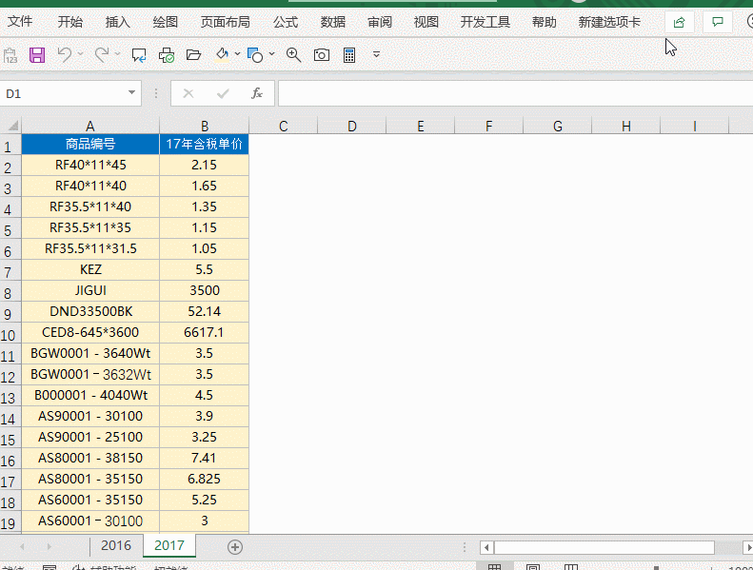Click the print preview icon

(167, 55)
